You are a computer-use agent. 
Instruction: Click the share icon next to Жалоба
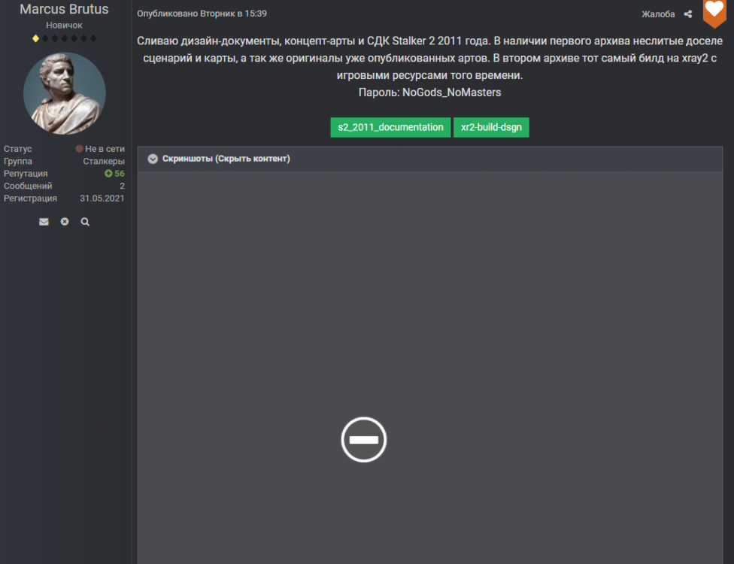[x=687, y=14]
